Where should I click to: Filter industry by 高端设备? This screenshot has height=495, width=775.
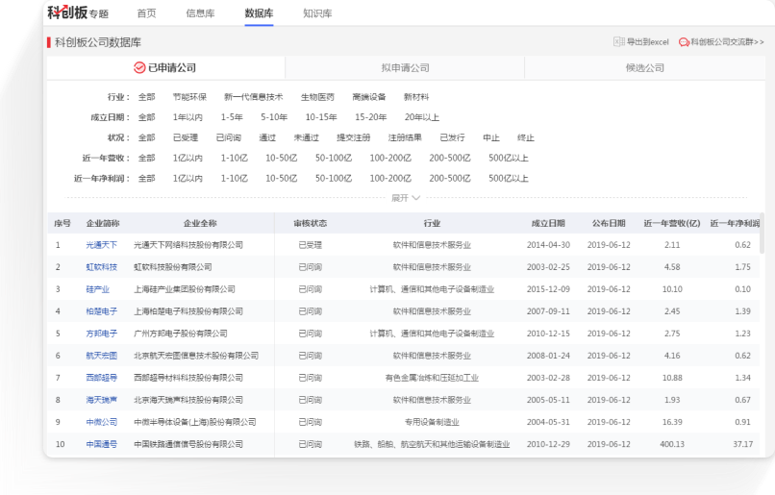(368, 97)
